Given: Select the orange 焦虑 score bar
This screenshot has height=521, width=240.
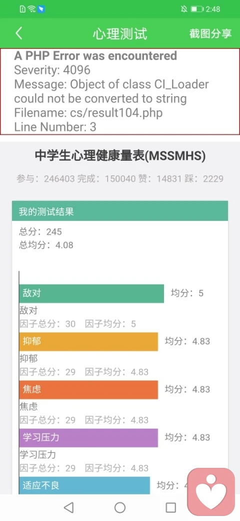Looking at the screenshot, I should click(x=88, y=390).
